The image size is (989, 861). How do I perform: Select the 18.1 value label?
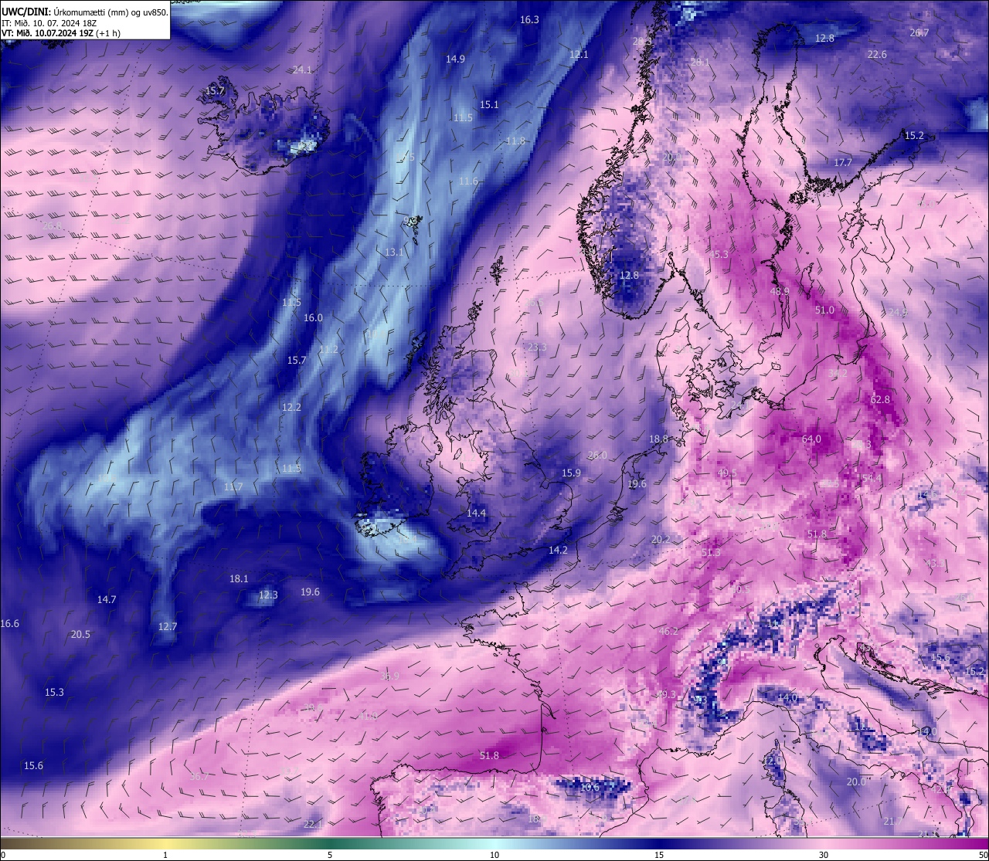pos(239,579)
